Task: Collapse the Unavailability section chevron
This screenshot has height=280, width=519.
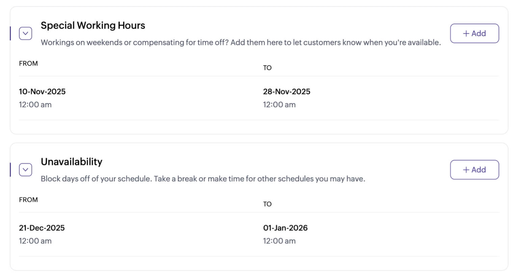Action: point(25,170)
